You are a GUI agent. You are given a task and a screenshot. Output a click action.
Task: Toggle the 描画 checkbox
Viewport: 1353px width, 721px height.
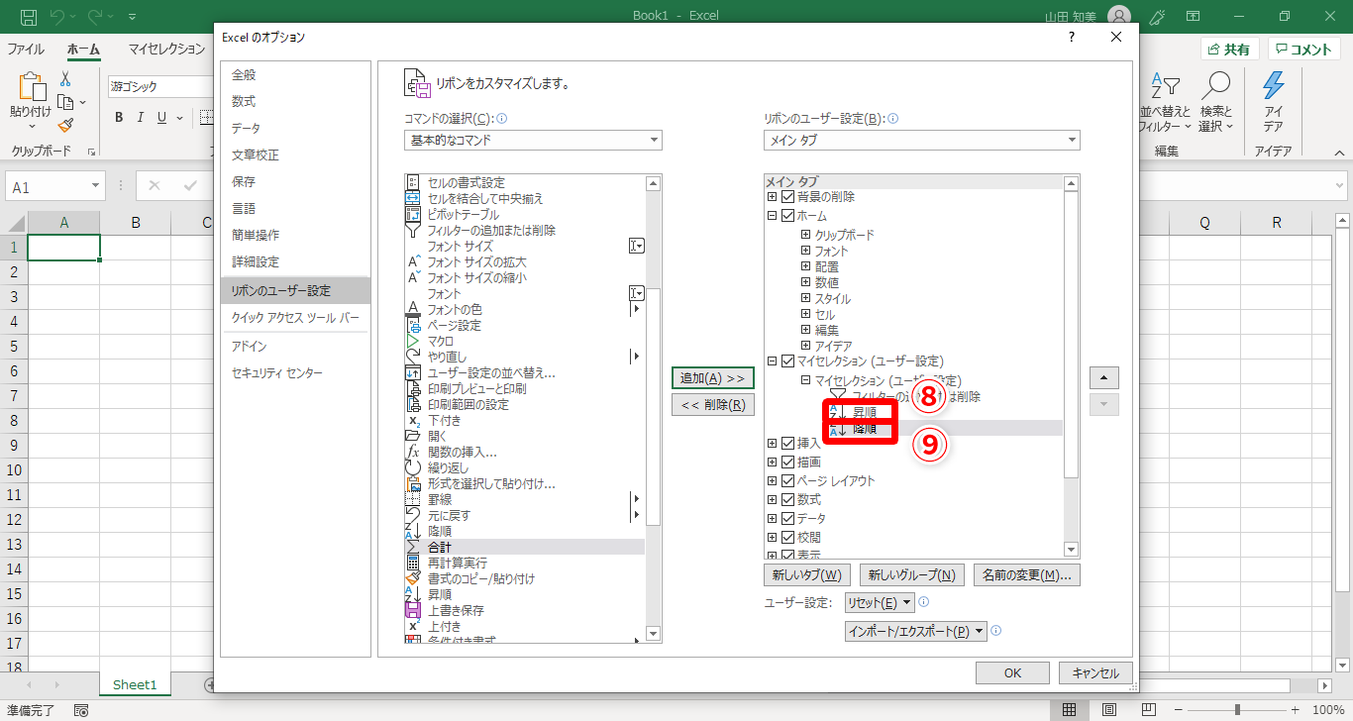tap(788, 462)
